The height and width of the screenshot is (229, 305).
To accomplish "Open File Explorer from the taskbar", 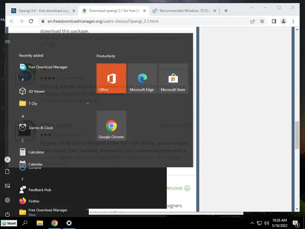I will pyautogui.click(x=40, y=223).
